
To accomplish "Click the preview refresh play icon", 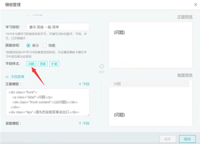I will coord(102,66).
